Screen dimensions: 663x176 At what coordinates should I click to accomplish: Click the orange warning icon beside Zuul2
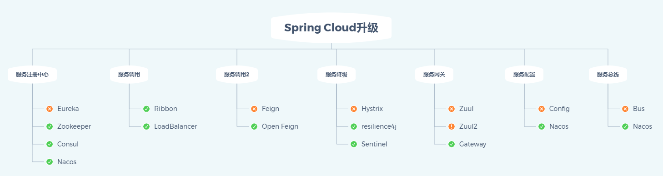(x=452, y=126)
